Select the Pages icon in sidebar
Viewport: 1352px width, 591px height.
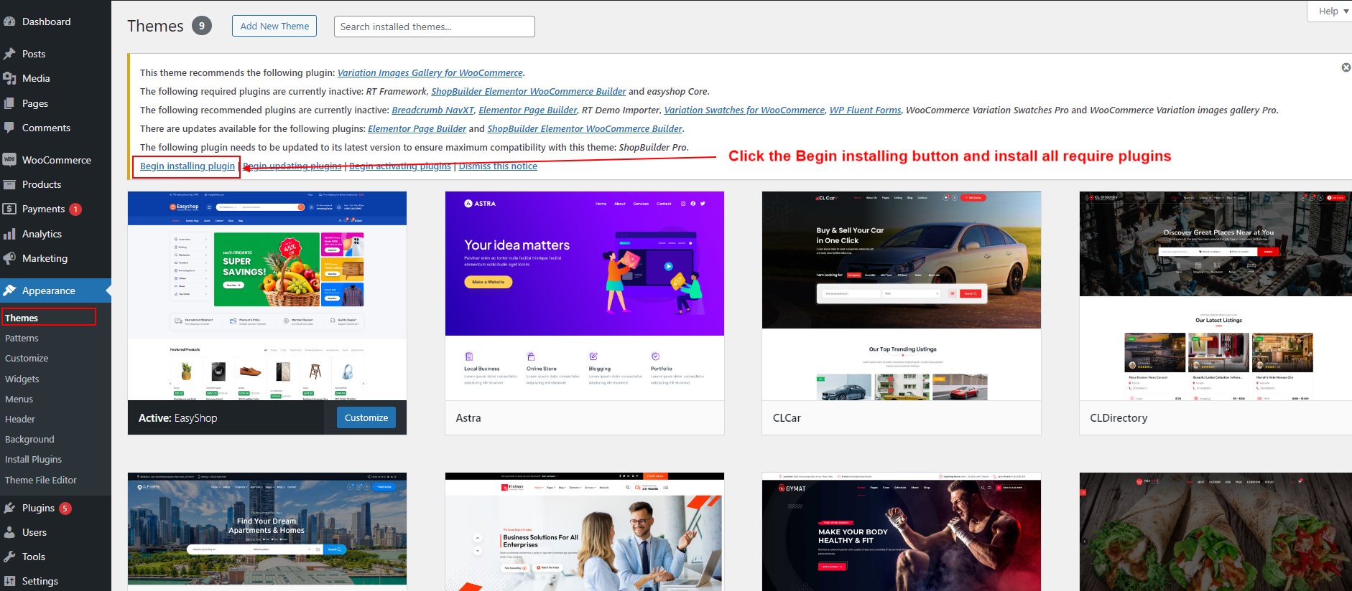coord(9,103)
